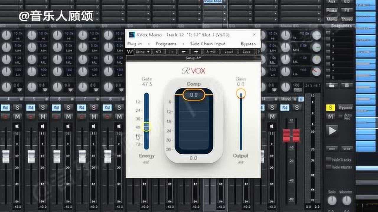Open the Plug-in menu in RVox
378x212 pixels.
pyautogui.click(x=134, y=44)
